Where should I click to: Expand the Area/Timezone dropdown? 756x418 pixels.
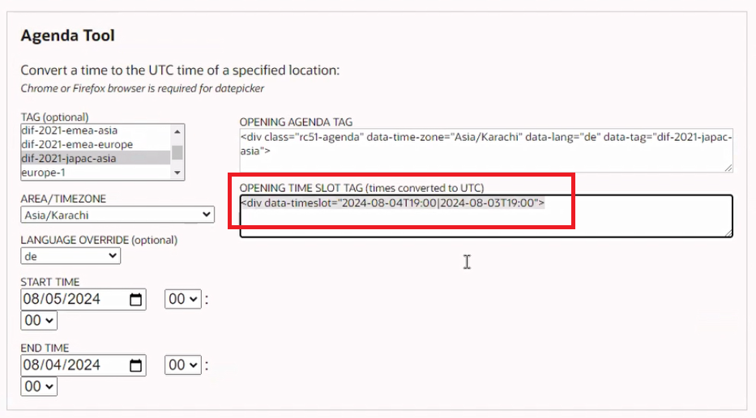tap(117, 215)
